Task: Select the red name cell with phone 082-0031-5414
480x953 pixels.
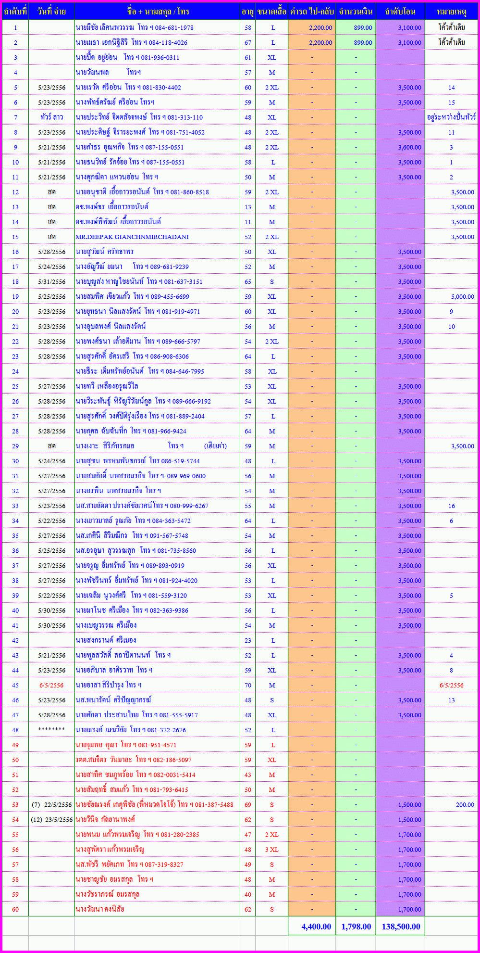Action: pos(158,775)
